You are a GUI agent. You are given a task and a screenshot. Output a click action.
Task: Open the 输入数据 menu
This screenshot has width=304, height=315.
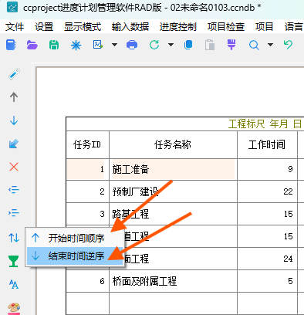tap(130, 27)
